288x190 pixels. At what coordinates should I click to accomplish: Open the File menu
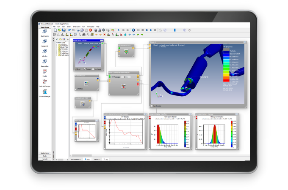point(54,27)
